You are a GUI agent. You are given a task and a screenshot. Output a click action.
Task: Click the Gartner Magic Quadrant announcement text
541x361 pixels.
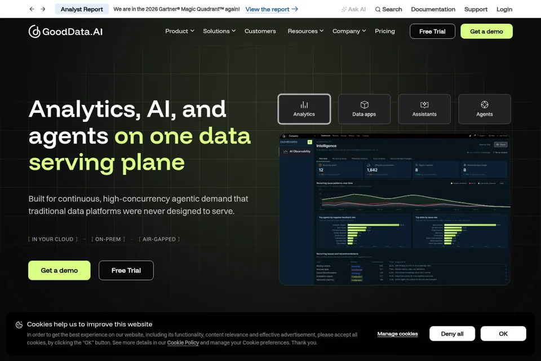pyautogui.click(x=176, y=10)
